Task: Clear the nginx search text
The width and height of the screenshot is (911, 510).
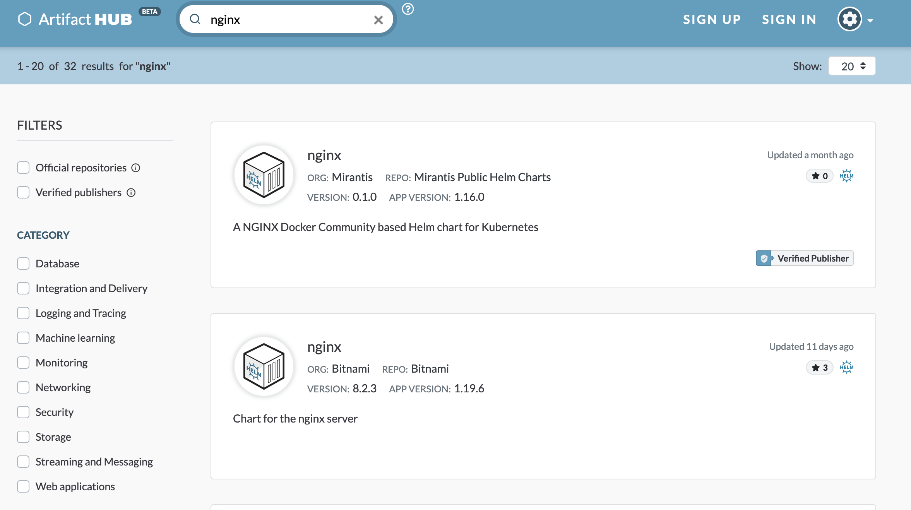Action: tap(378, 20)
